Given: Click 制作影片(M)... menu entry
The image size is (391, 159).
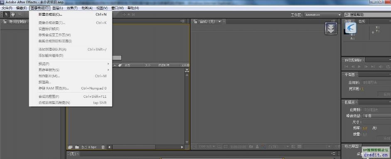Looking at the screenshot, I should (71, 76).
